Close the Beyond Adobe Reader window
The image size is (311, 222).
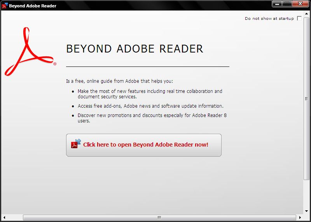tap(301, 4)
